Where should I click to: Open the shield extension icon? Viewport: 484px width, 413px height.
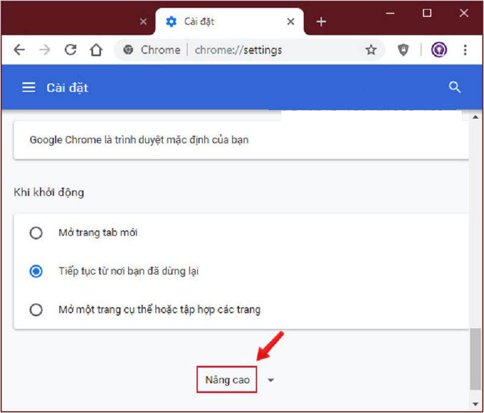(403, 50)
